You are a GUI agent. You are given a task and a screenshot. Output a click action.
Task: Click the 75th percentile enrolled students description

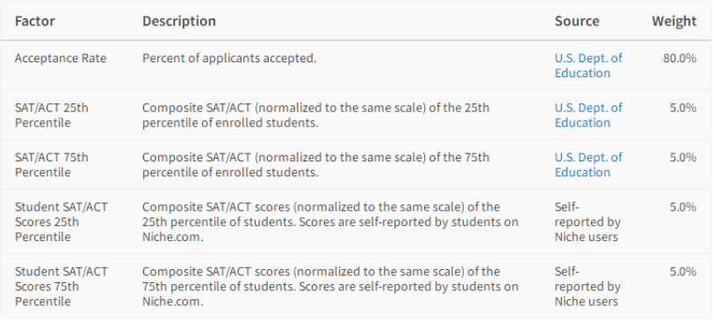(x=315, y=165)
